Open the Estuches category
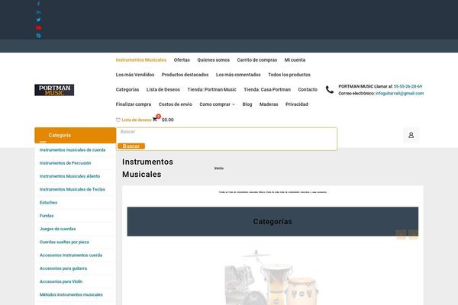 coord(49,203)
